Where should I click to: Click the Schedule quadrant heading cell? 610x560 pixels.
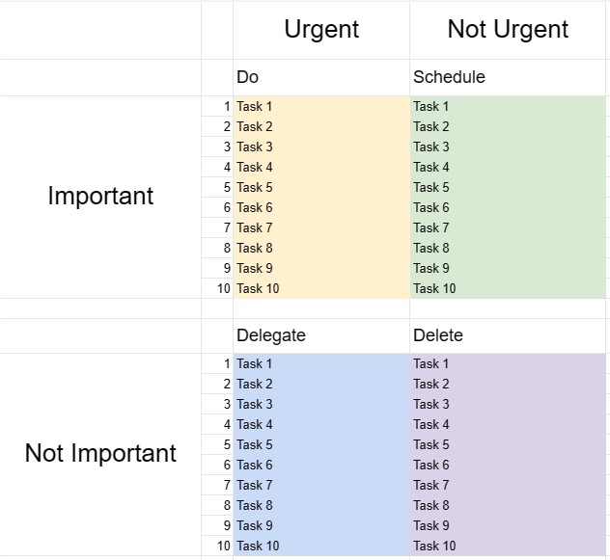[449, 77]
